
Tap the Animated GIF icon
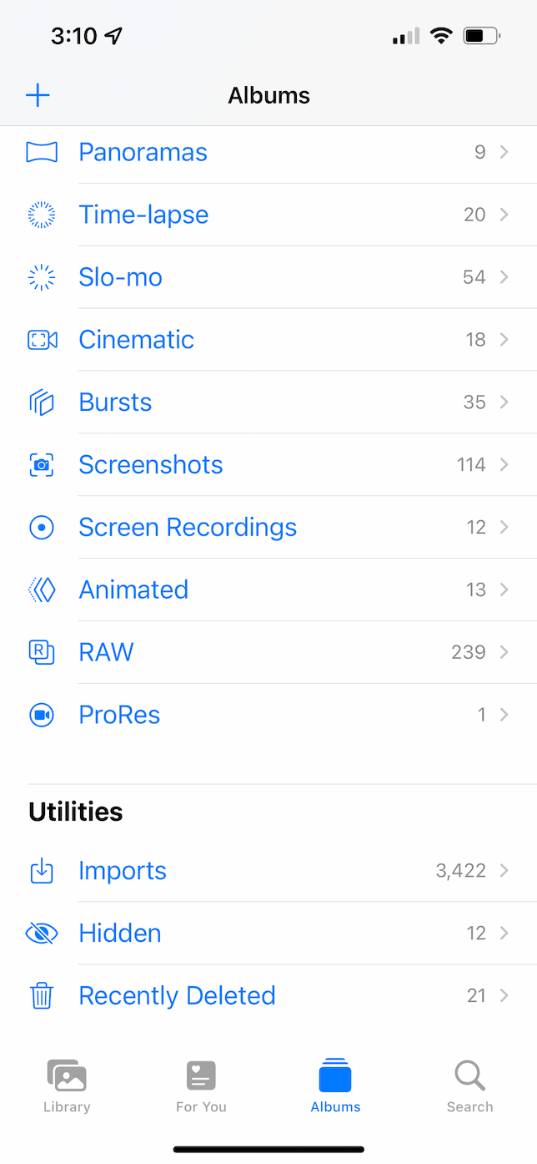click(41, 590)
